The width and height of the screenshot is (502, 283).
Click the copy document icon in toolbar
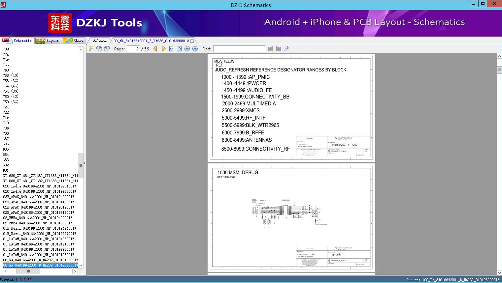point(91,49)
